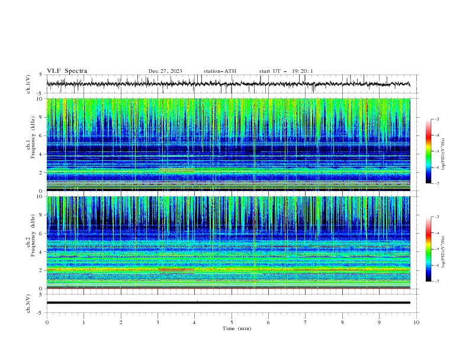The width and height of the screenshot is (469, 362).
Task: Click the "-4" label on ch.2 colorbar
Action: click(437, 233)
